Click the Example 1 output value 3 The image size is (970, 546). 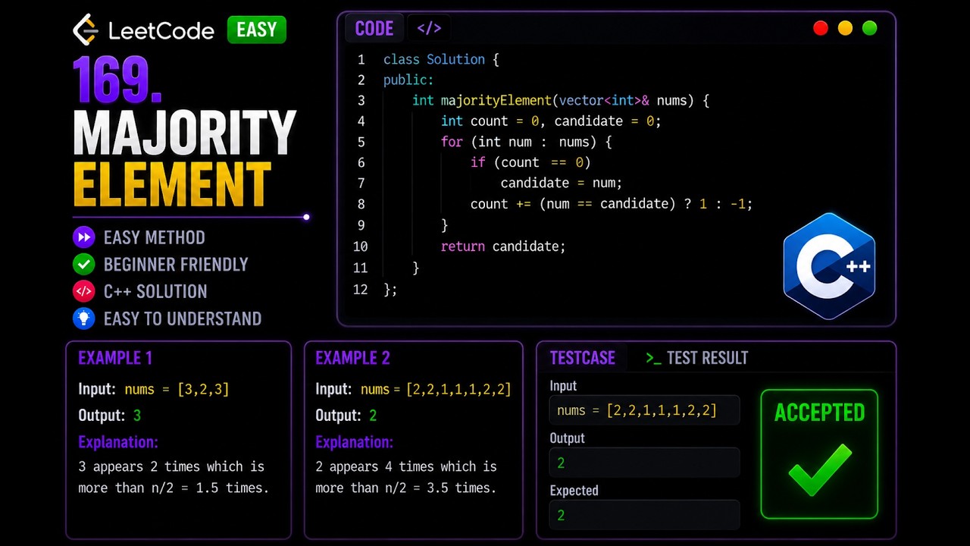coord(137,416)
